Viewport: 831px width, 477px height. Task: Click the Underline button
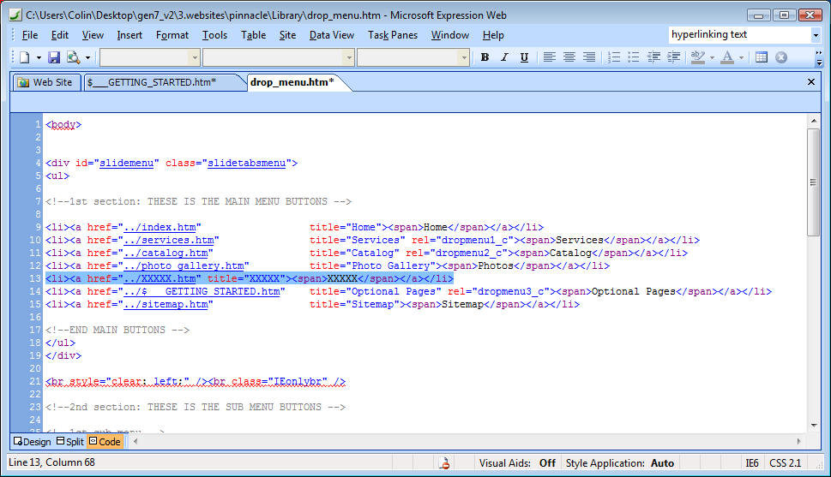[x=523, y=57]
